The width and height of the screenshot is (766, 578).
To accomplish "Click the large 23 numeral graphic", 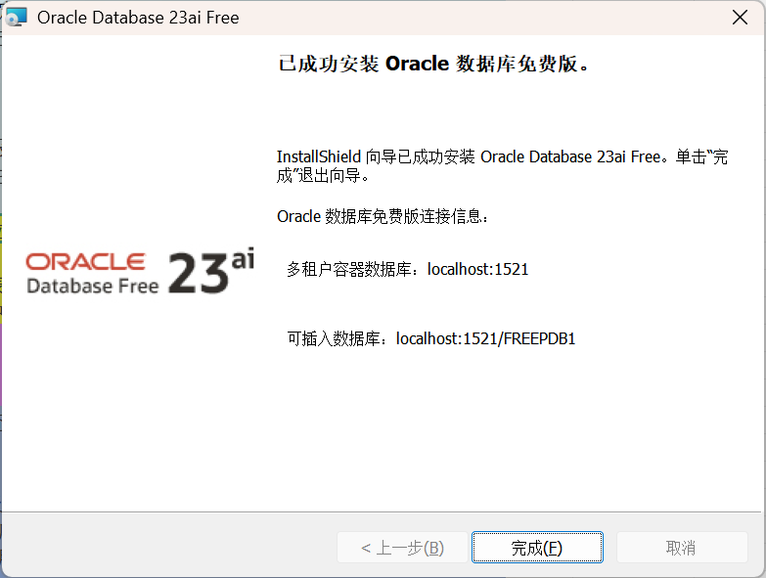I will click(199, 273).
